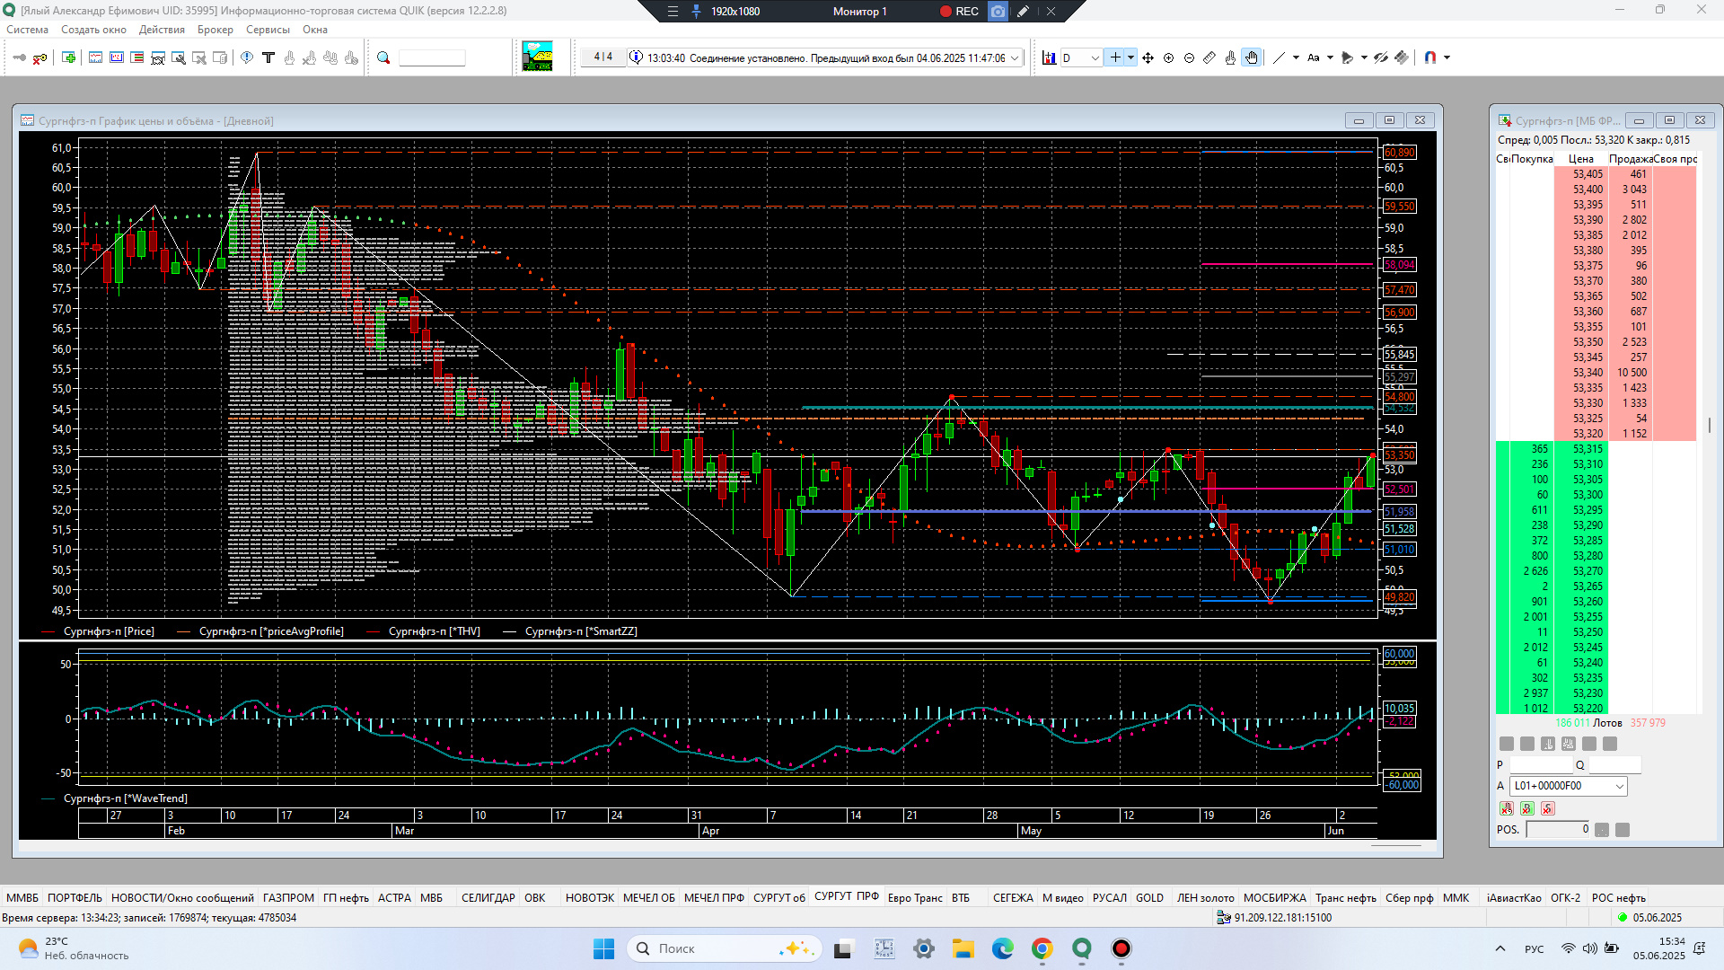This screenshot has height=970, width=1724.
Task: Click the bold T text icon
Action: pos(268,57)
